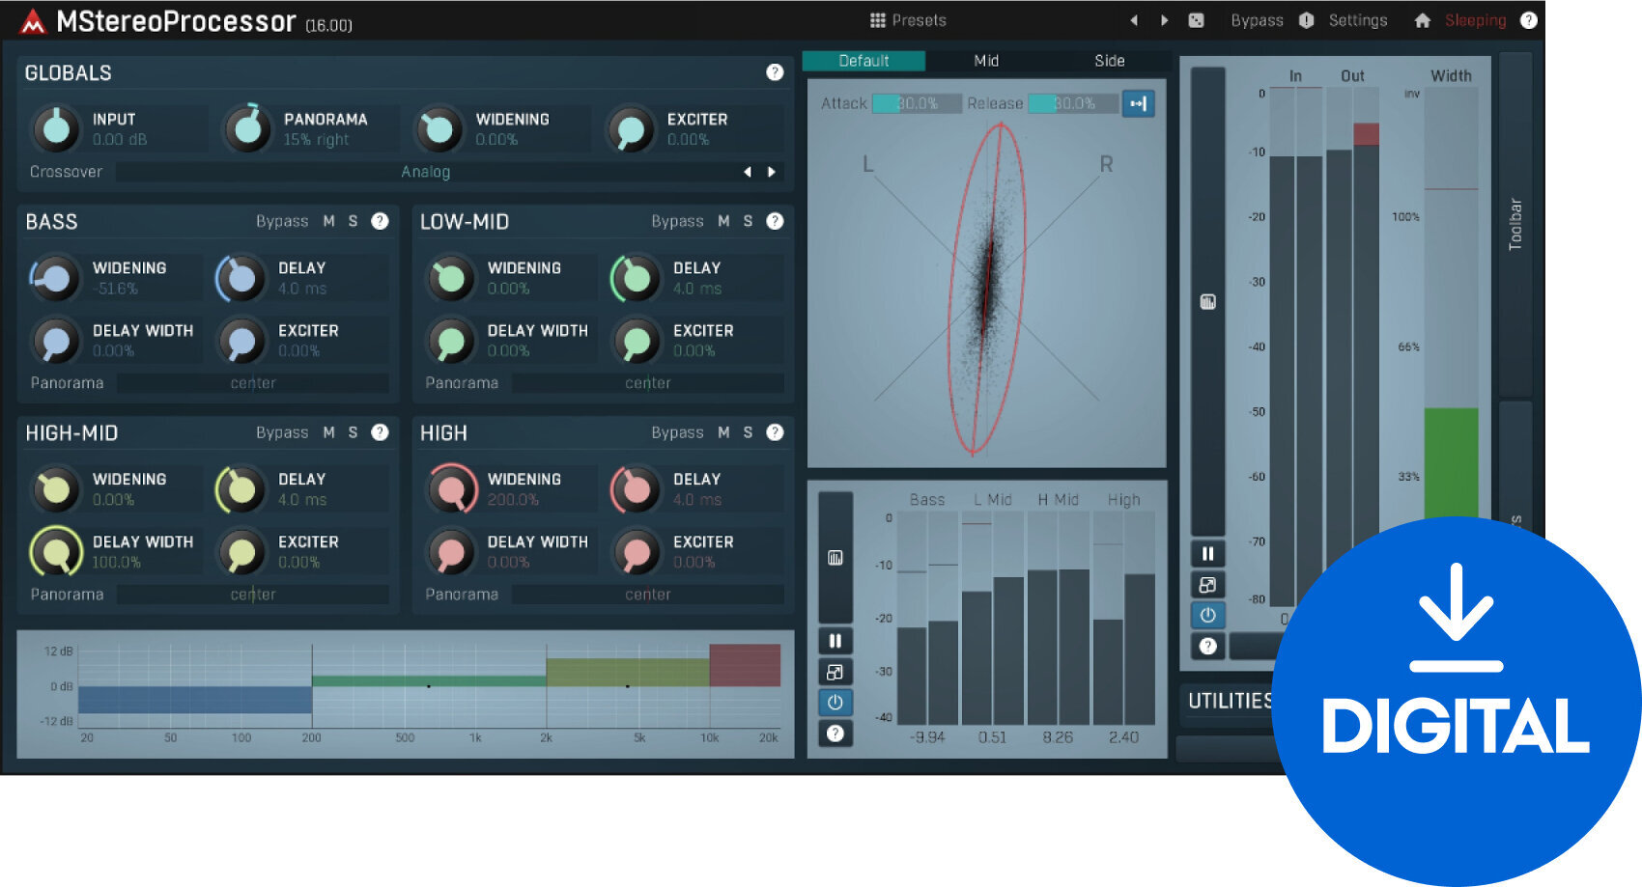Select next Crossover type with right arrow
1642x887 pixels.
tap(772, 172)
